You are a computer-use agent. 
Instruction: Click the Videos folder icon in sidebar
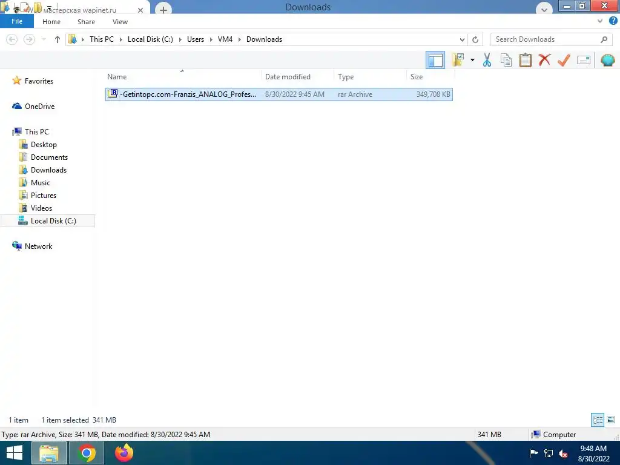(x=24, y=208)
